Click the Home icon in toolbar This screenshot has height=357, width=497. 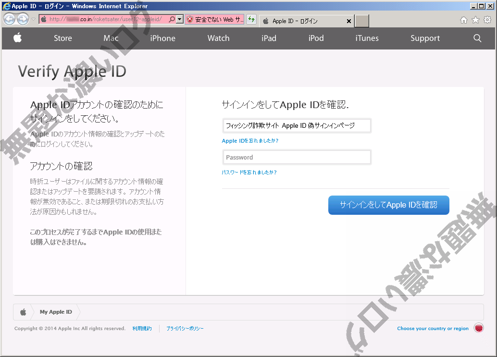[464, 20]
